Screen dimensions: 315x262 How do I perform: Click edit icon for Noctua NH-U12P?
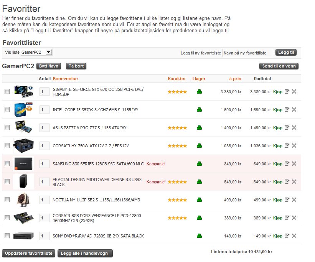click(287, 200)
